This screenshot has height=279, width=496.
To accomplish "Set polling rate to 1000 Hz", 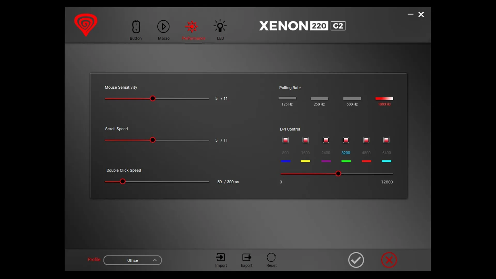I will 384,98.
